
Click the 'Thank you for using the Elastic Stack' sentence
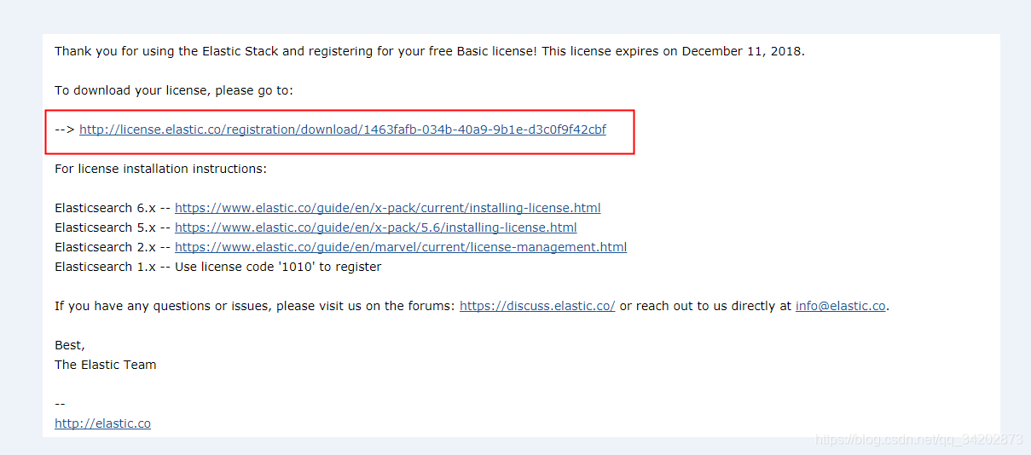pyautogui.click(x=430, y=51)
